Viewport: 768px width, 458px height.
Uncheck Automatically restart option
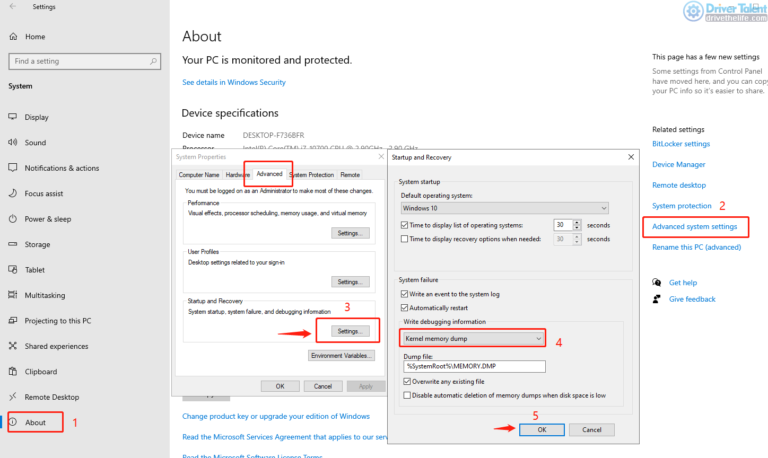click(x=405, y=308)
